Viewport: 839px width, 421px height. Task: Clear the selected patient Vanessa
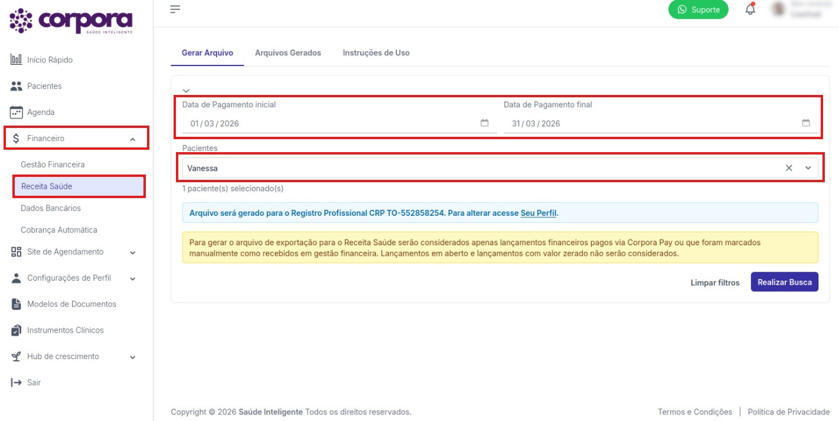tap(789, 168)
